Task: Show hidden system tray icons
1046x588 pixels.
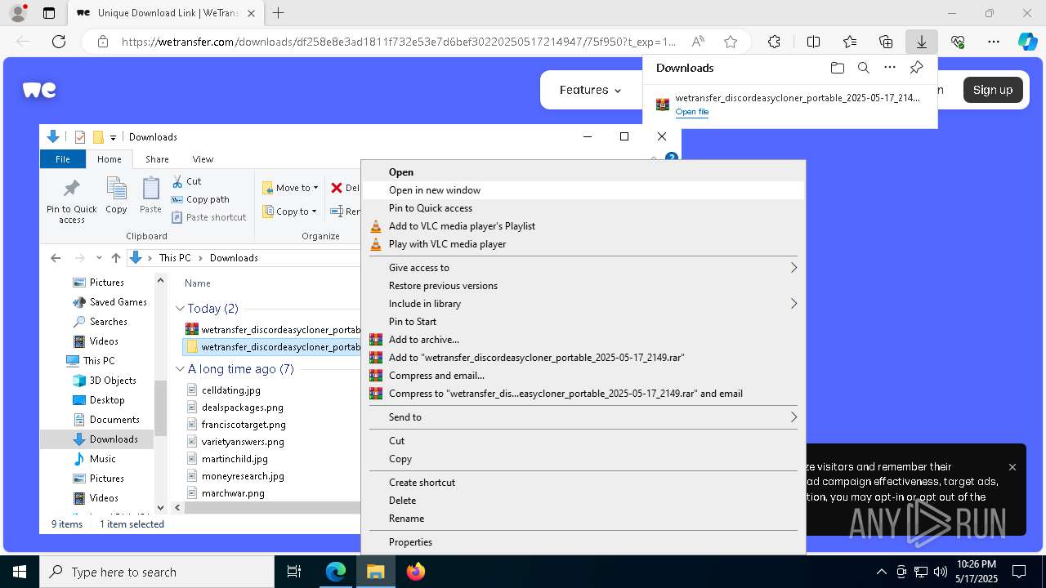Action: click(x=881, y=572)
